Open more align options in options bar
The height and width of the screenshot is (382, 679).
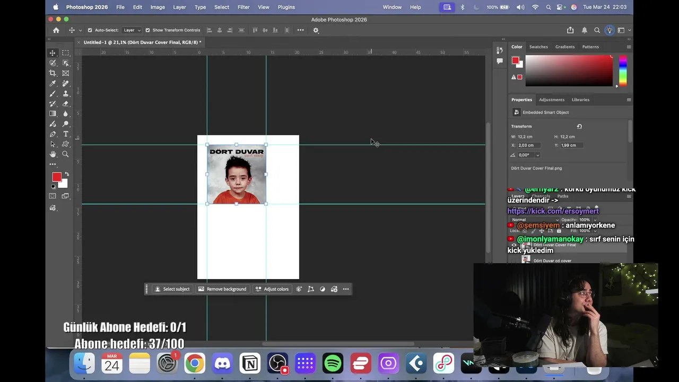tap(300, 30)
